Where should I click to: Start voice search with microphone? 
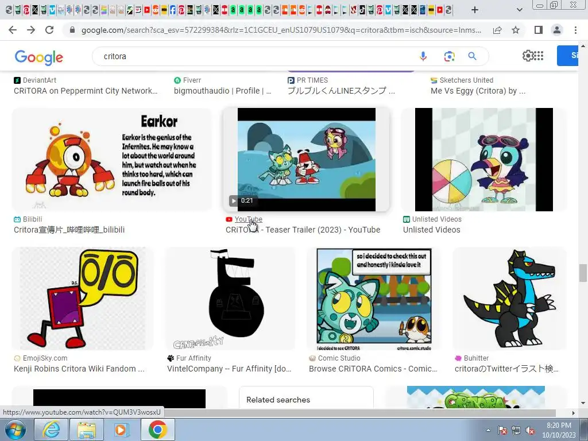pos(423,56)
